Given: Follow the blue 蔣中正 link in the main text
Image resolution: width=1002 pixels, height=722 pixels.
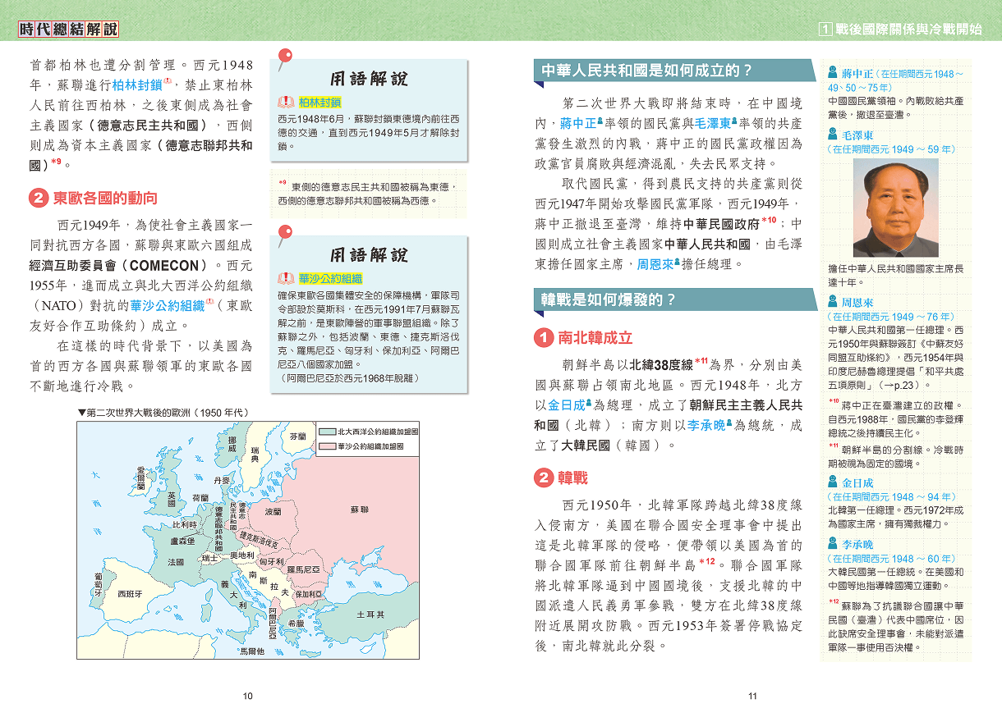Looking at the screenshot, I should click(580, 123).
